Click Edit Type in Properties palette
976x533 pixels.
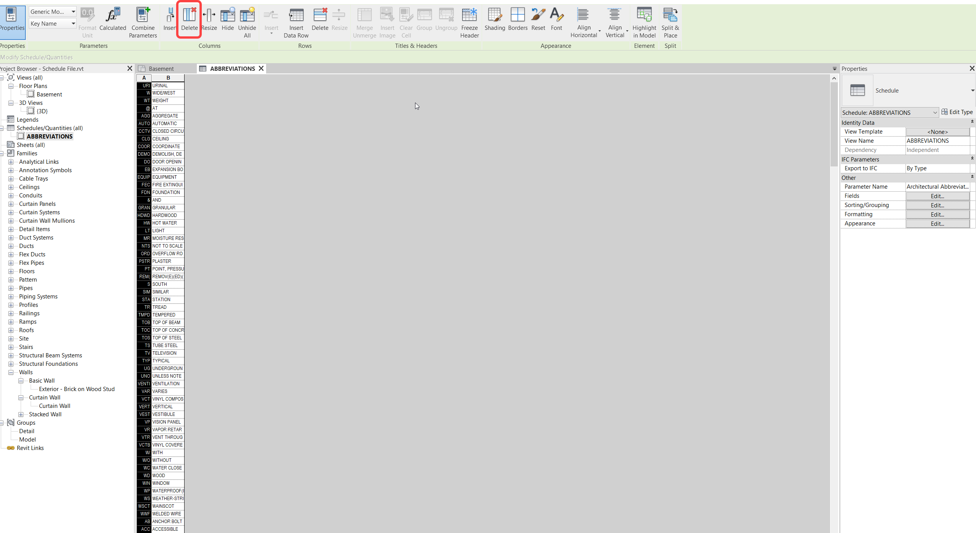coord(958,112)
